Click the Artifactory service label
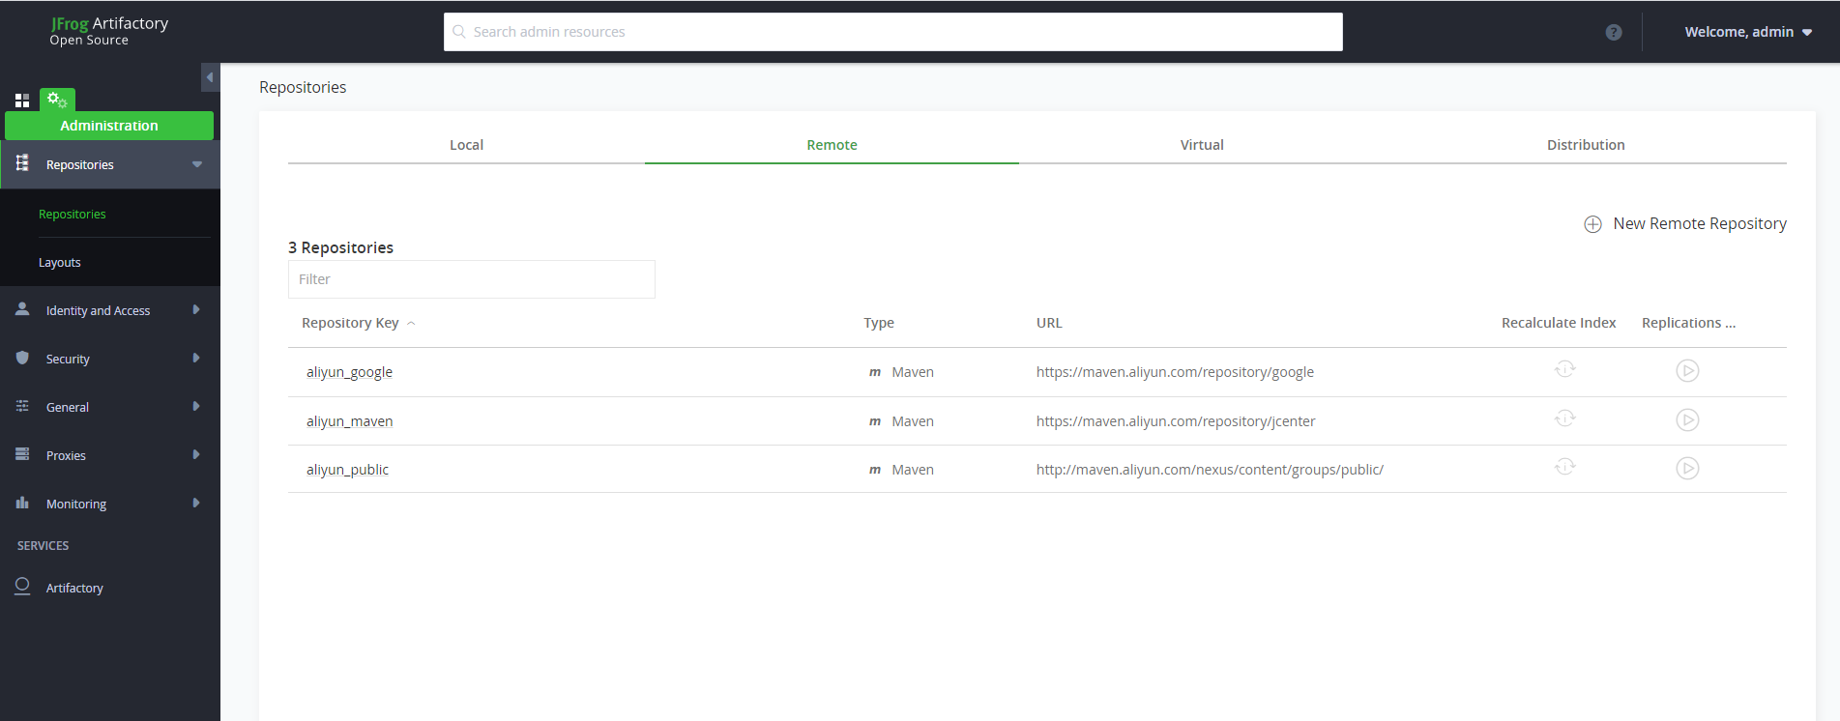Image resolution: width=1840 pixels, height=721 pixels. click(74, 588)
